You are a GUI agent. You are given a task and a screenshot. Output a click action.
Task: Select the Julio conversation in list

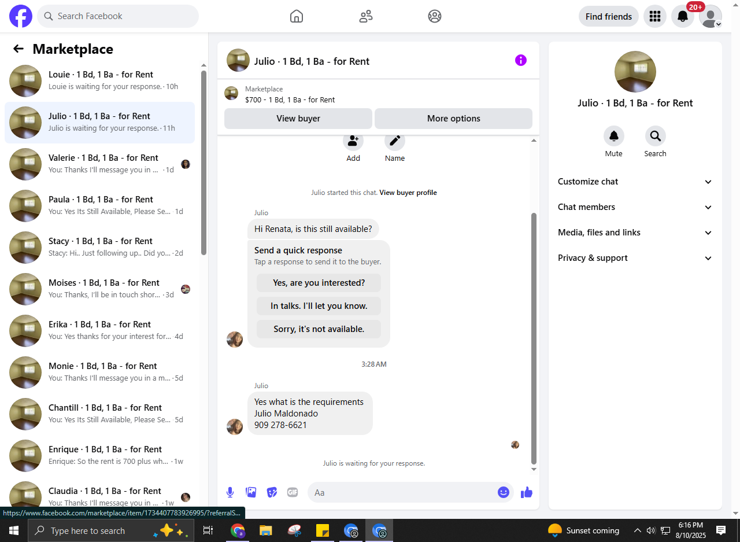tap(99, 123)
